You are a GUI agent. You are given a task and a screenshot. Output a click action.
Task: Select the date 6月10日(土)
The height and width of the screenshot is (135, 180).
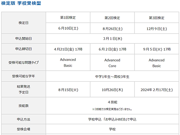(68, 28)
